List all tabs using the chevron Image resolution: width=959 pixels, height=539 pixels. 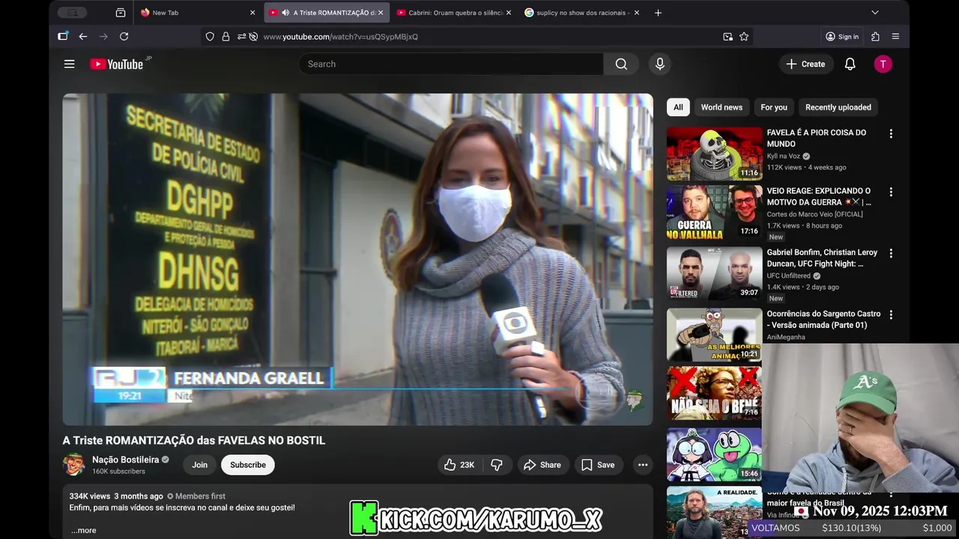click(874, 13)
